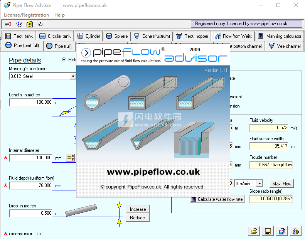Open the Rect. tank tab

[19, 36]
